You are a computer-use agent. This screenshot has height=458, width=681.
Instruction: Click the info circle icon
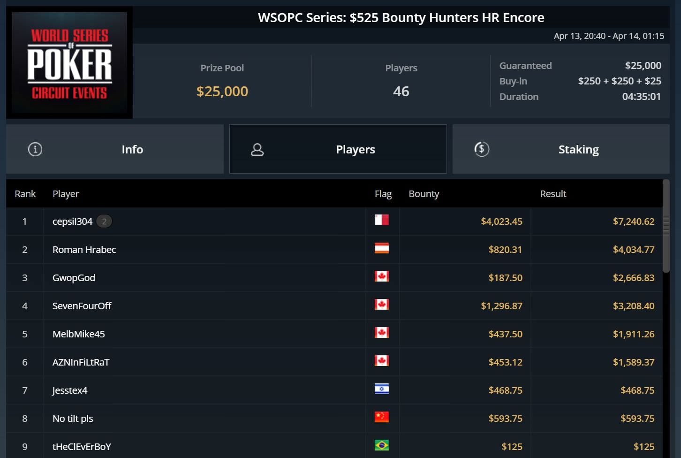[x=35, y=149]
